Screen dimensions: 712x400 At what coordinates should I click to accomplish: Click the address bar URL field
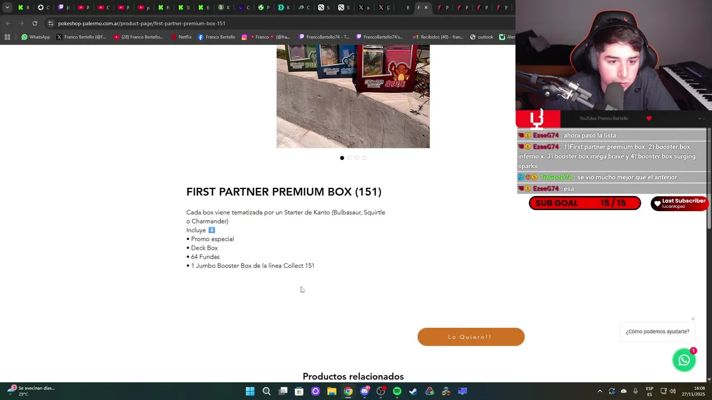278,23
